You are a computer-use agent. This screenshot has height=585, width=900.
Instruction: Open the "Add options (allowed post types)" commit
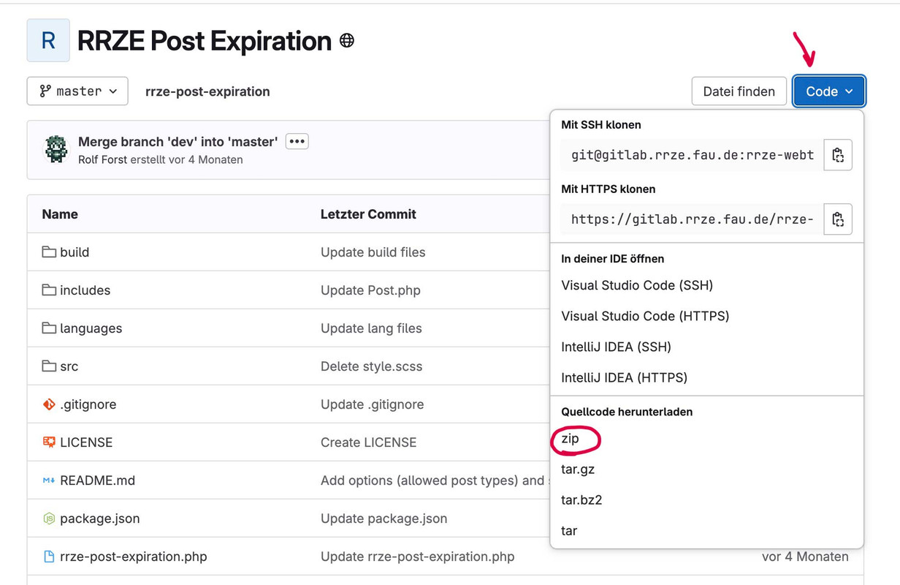point(435,480)
